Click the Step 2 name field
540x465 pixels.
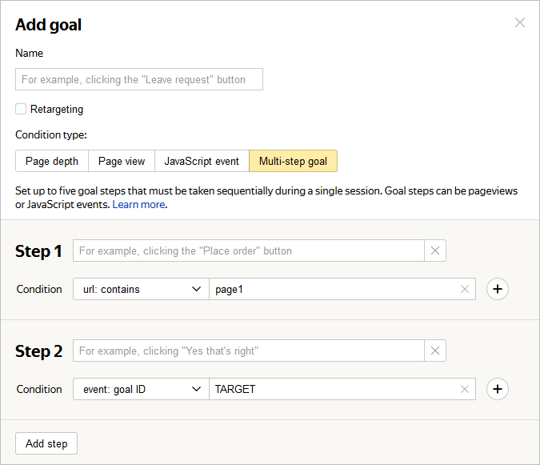pos(248,351)
